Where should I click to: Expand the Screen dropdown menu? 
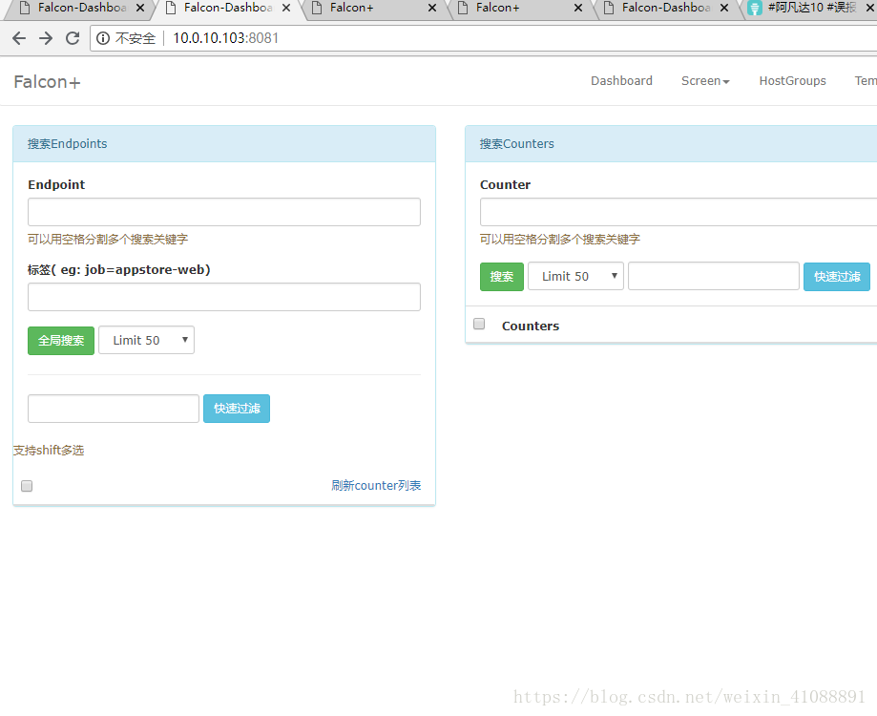705,80
